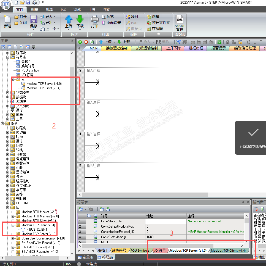Click the editor toolbar green arrow icon
This screenshot has width=266, height=266.
(x=219, y=42)
